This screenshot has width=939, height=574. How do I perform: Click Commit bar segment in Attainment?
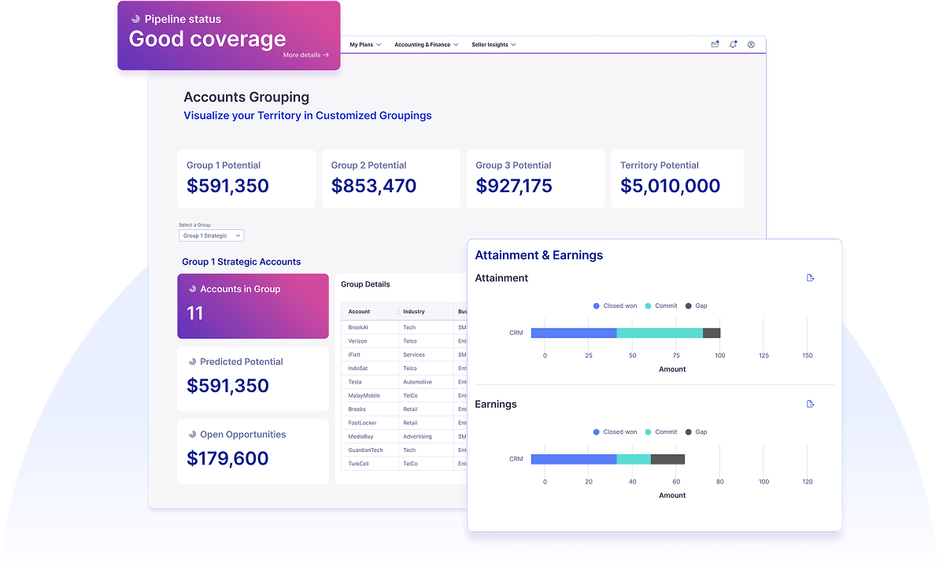click(660, 333)
